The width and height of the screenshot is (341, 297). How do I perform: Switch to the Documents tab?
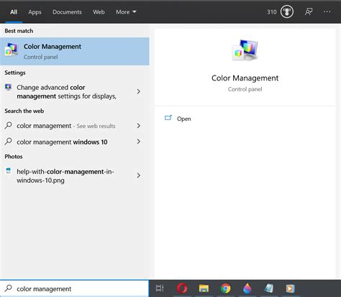pos(67,12)
